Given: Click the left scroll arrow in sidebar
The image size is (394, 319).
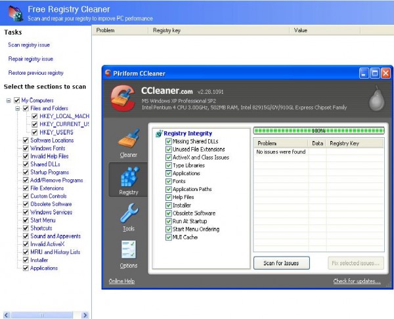Looking at the screenshot, I should point(7,315).
